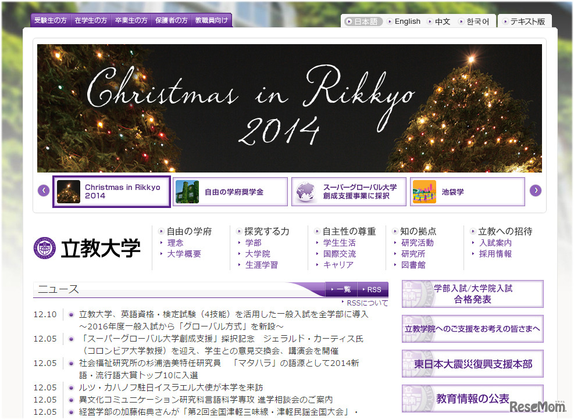Viewport: 574px width, 420px height.
Task: Open news on ルツ・カハノフ Israeli ambassador visit
Action: (171, 387)
